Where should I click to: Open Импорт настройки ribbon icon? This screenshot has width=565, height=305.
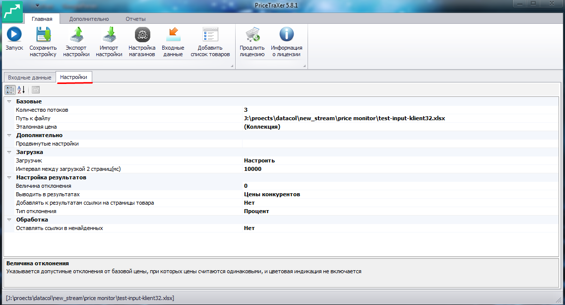(x=109, y=35)
